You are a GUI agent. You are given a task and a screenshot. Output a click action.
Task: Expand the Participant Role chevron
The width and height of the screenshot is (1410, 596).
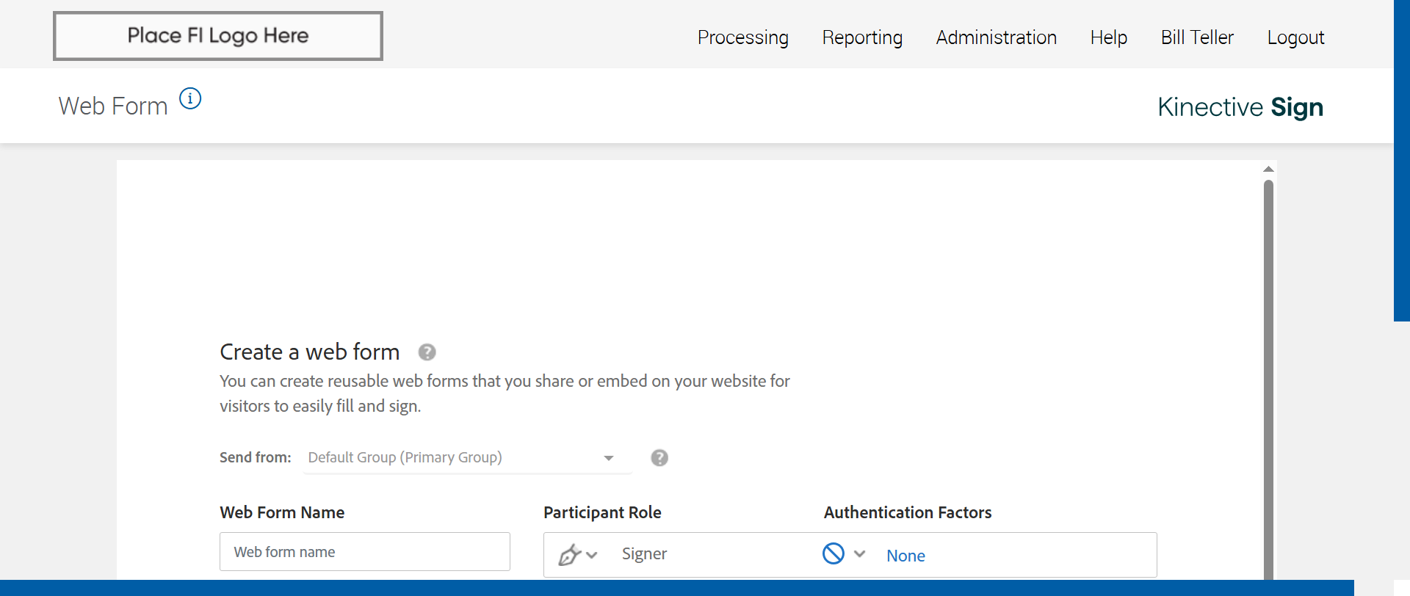tap(592, 555)
